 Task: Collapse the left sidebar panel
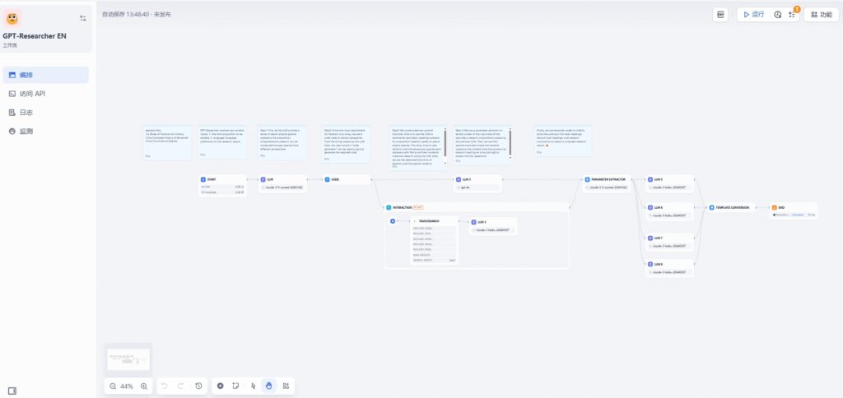pyautogui.click(x=12, y=390)
